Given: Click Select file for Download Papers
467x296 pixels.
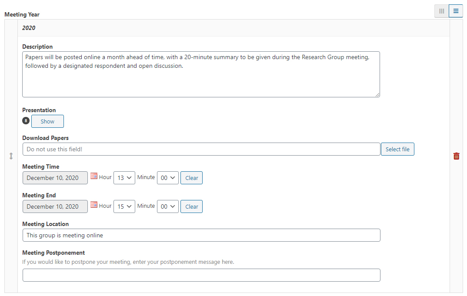Looking at the screenshot, I should tap(397, 149).
